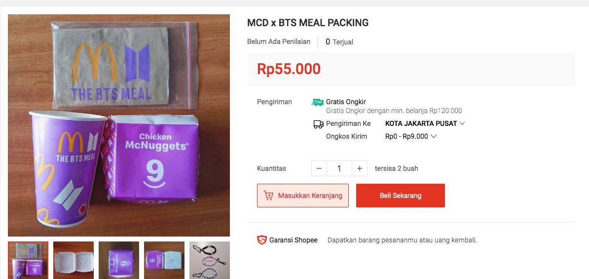
Task: Expand the Ongkos Kirim Rp0 - Rp9.000 dropdown
Action: click(410, 136)
